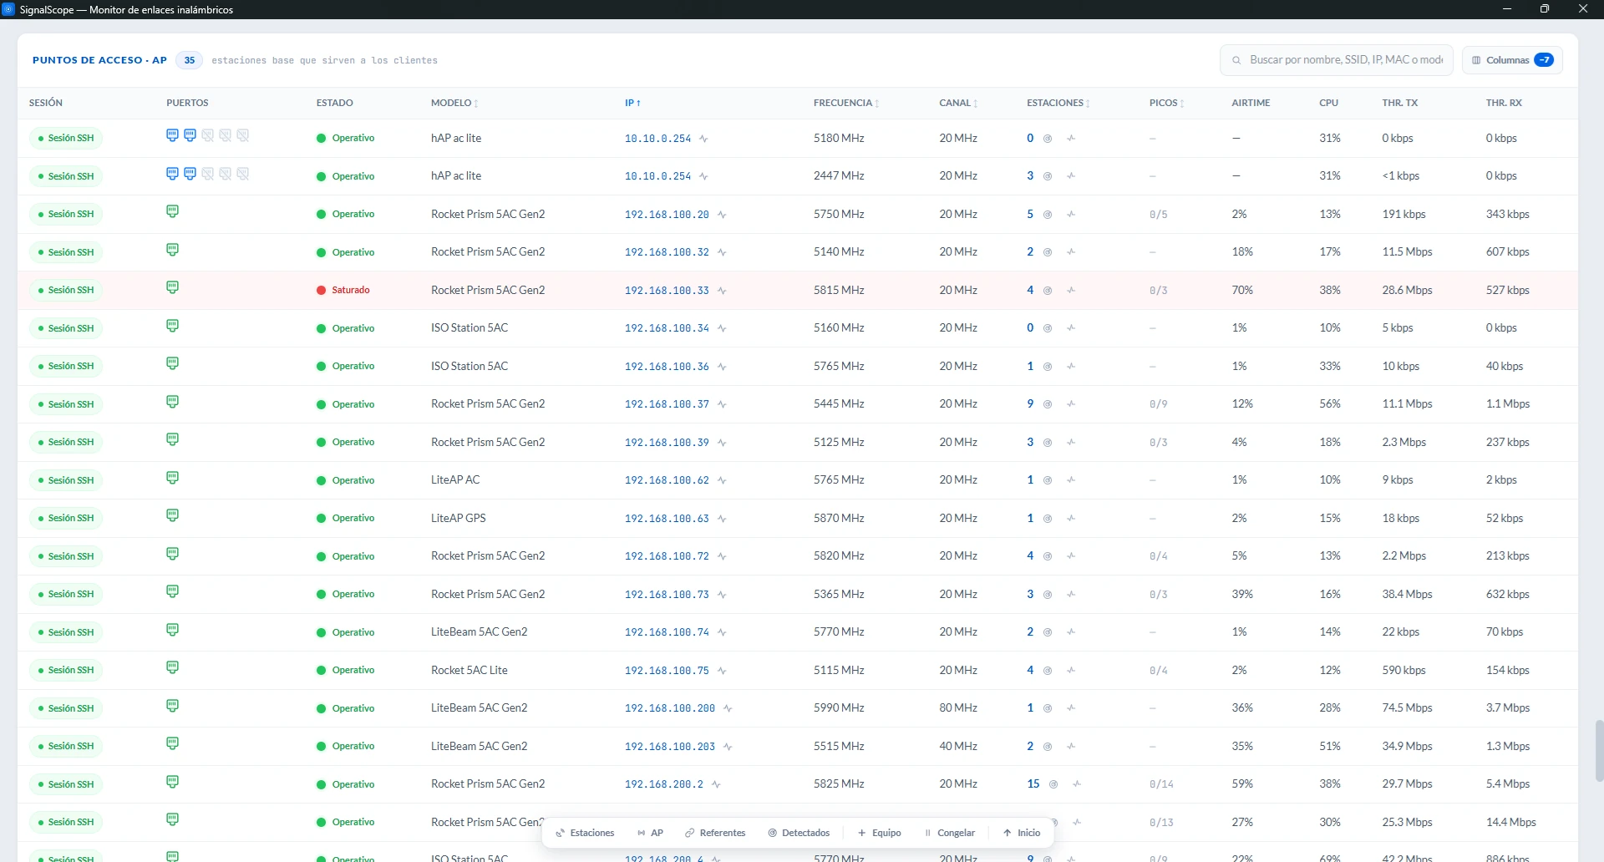
Task: Open Sesión SSH for the Saturado access point
Action: point(66,291)
